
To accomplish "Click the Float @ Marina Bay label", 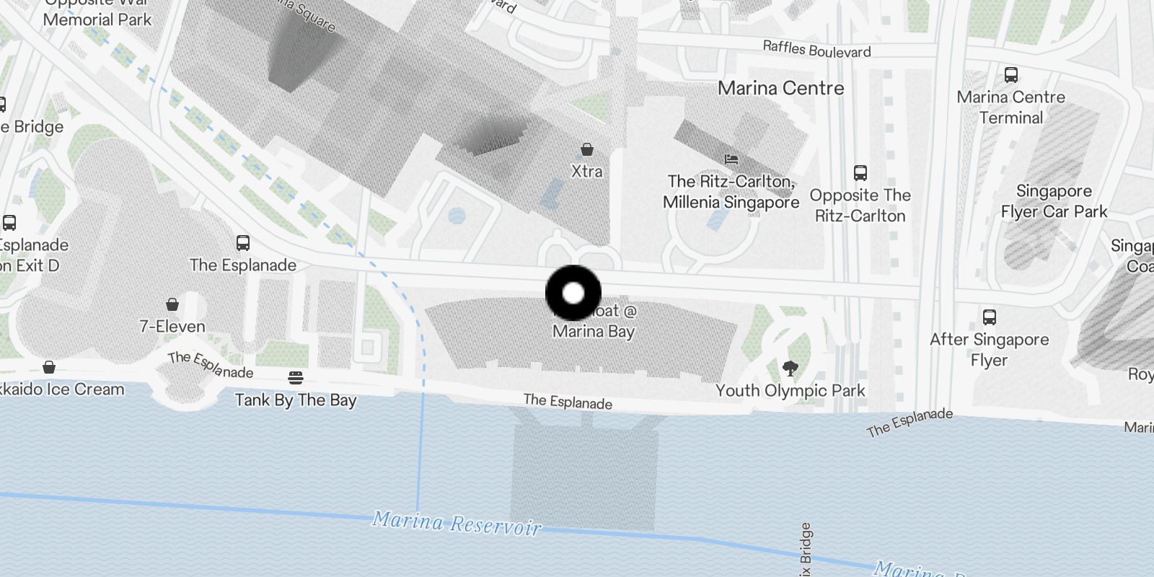I will 594,321.
